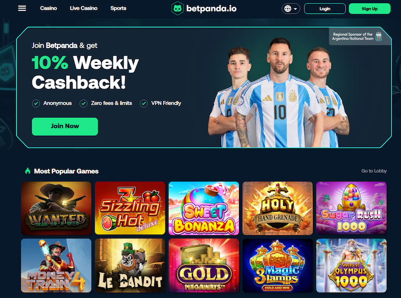Expand the globe language dropdown
Screen dimensions: 401x298
click(x=291, y=9)
